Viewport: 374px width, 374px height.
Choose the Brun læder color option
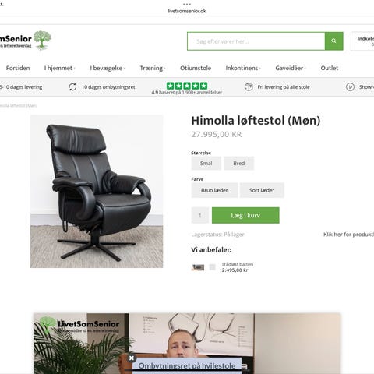214,190
